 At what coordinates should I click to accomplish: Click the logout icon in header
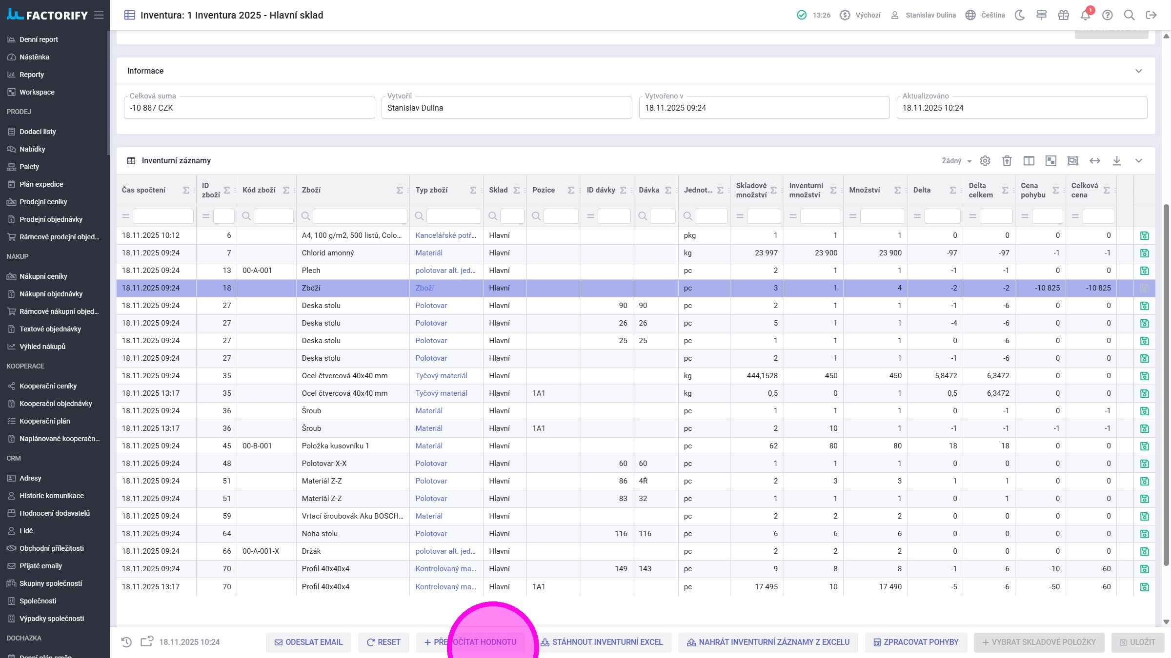tap(1151, 15)
